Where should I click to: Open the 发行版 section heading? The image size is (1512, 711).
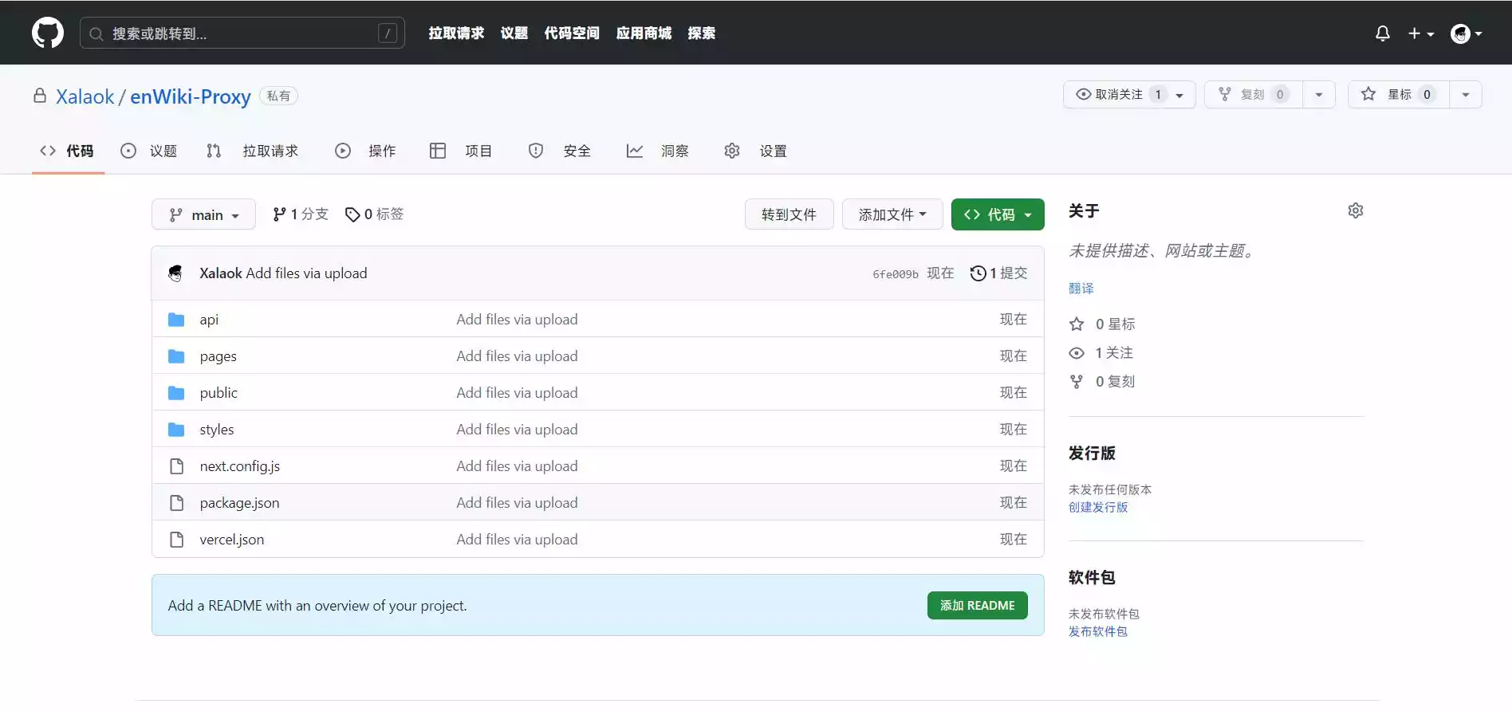1092,454
